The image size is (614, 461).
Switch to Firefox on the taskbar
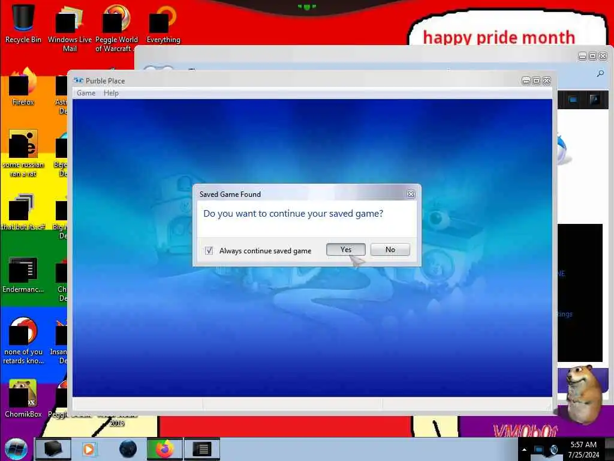tap(165, 449)
